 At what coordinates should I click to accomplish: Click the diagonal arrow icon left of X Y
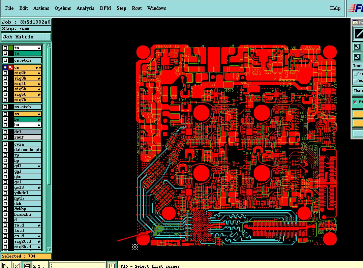tap(5, 265)
